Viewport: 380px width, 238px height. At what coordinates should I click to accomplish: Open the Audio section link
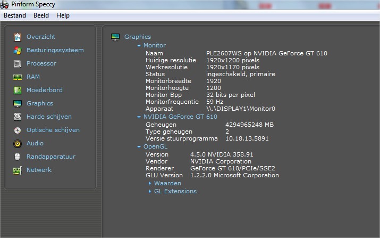[35, 143]
